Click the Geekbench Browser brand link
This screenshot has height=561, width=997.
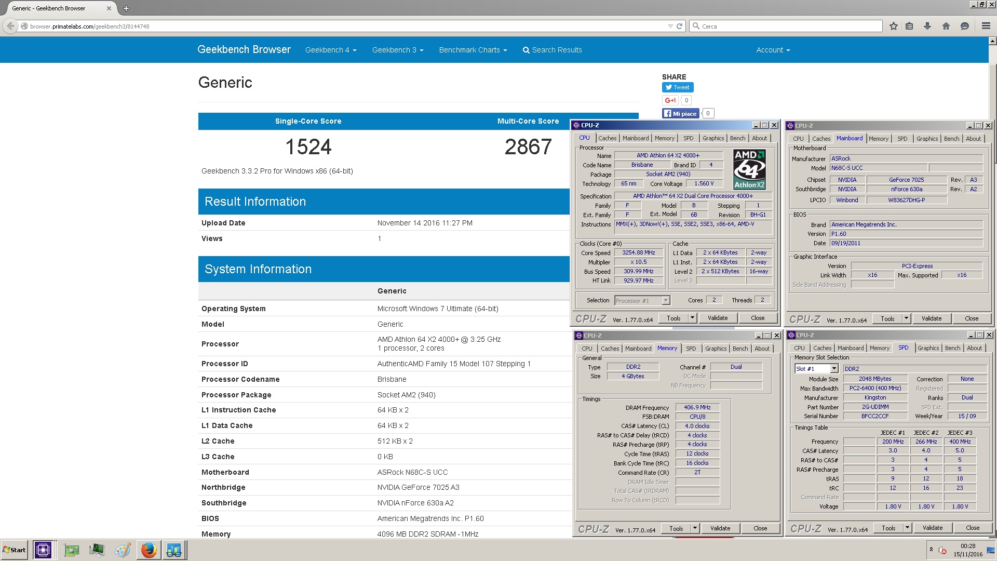point(244,49)
